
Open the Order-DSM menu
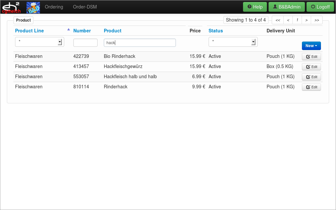[x=85, y=7]
